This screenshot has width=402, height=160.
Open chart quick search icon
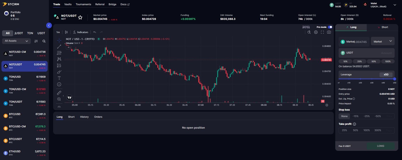tap(309, 32)
